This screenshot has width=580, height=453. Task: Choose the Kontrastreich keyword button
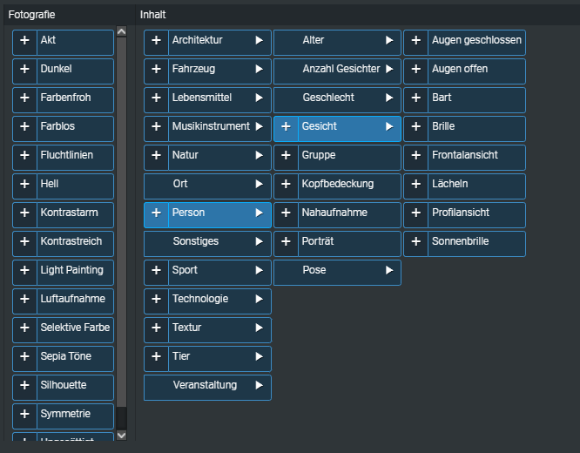[75, 243]
